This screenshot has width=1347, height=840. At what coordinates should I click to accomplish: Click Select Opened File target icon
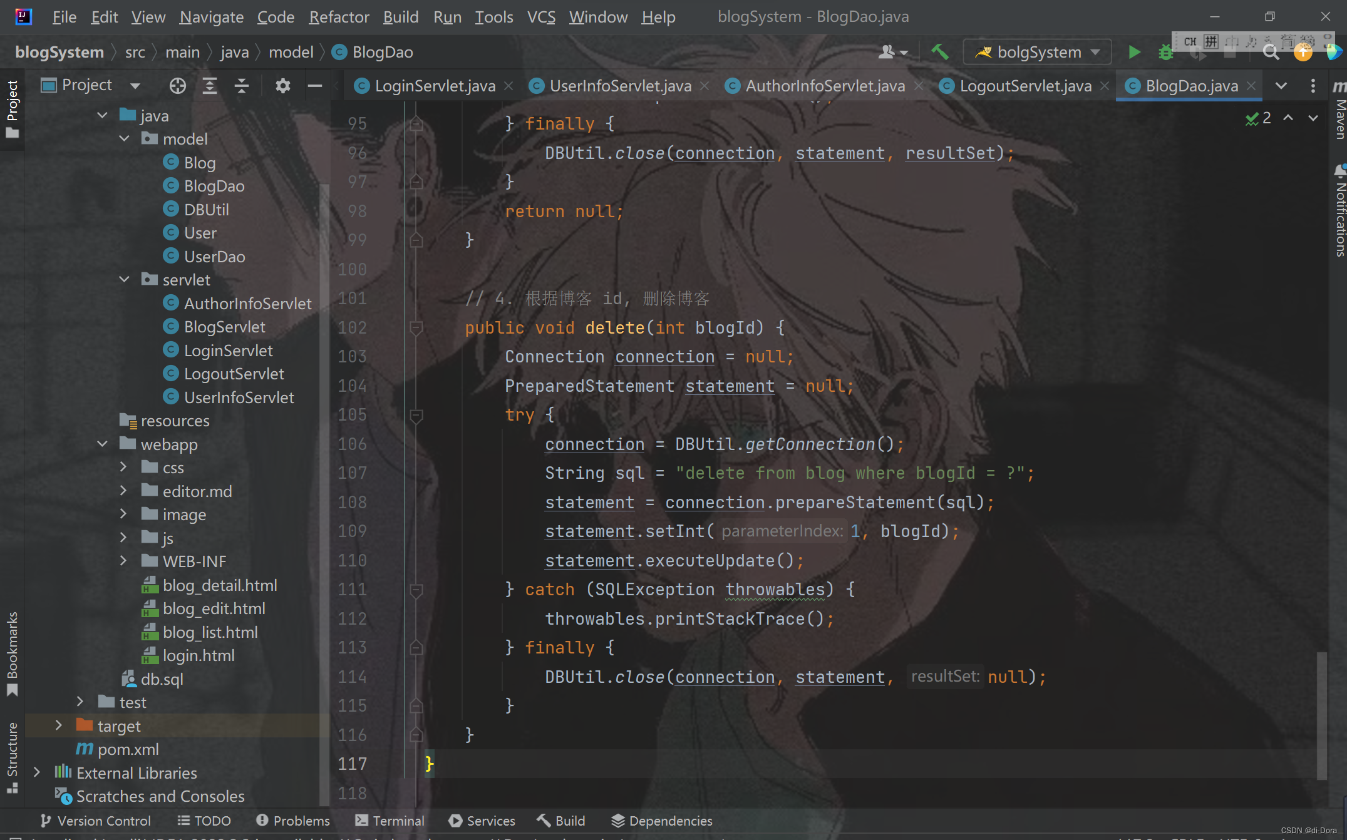pos(177,86)
